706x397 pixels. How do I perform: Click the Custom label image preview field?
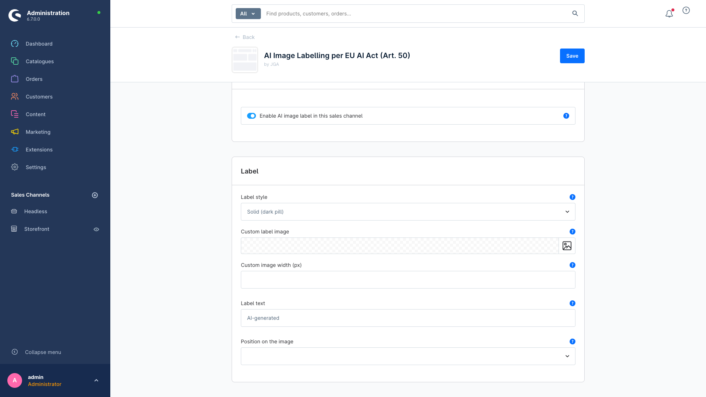tap(400, 246)
